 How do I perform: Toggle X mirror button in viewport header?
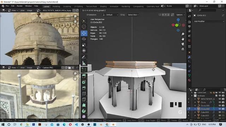point(163,15)
